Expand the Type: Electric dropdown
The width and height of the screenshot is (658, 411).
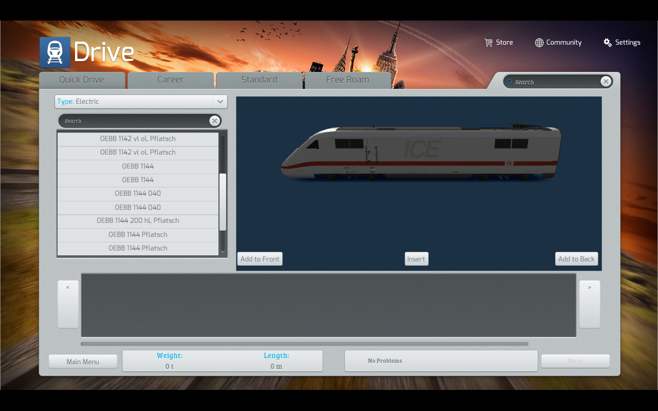click(220, 102)
